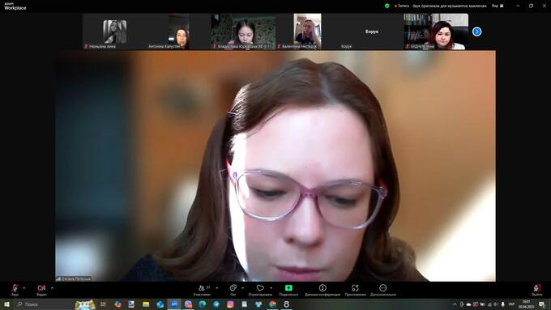This screenshot has height=310, width=551.
Task: Open the Приложения apps icon
Action: (x=355, y=290)
